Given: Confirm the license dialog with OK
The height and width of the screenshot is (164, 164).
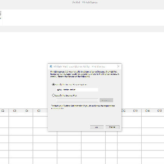Looking at the screenshot, I should pos(97,127).
